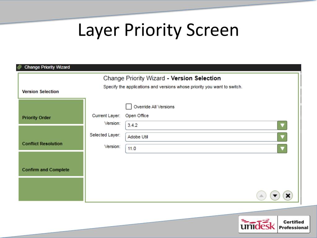Click the 'Selected Layer:' label
317x238 pixels.
(x=105, y=135)
